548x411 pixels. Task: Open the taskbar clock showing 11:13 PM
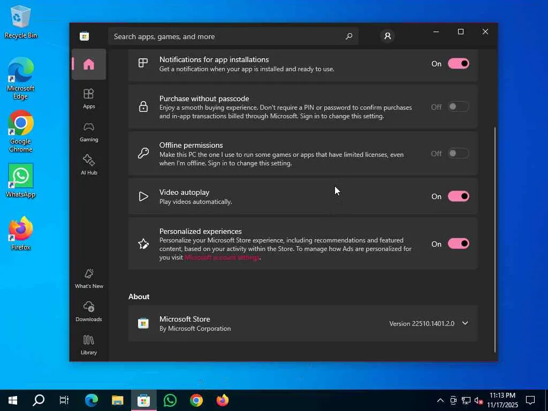(502, 400)
